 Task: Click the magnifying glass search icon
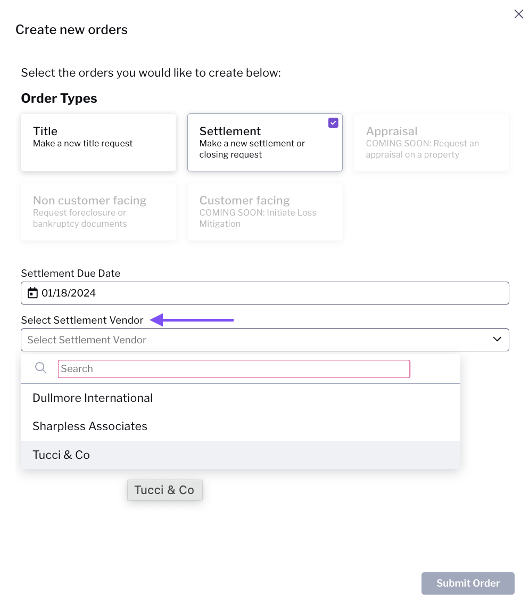click(41, 368)
